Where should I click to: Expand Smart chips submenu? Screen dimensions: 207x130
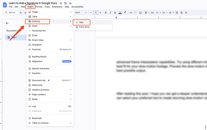(50, 40)
